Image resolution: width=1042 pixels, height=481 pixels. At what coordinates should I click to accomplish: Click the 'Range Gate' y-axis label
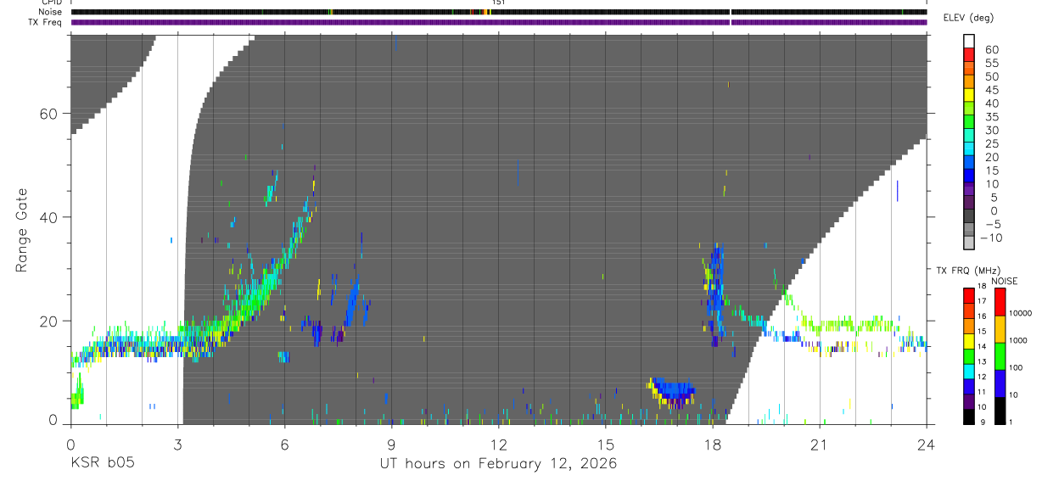point(22,231)
